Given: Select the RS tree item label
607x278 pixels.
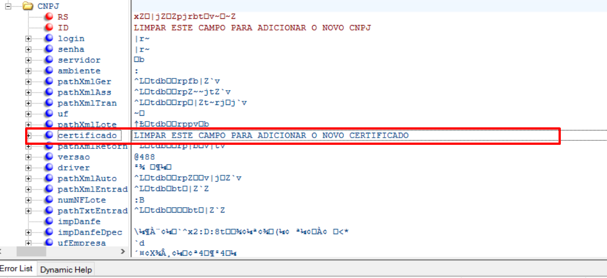Looking at the screenshot, I should coord(63,17).
